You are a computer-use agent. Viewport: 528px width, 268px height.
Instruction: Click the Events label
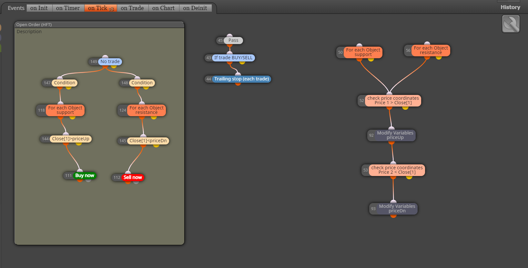click(16, 8)
